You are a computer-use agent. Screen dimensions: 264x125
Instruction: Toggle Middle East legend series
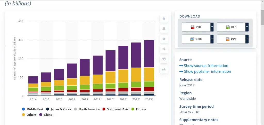(33, 109)
